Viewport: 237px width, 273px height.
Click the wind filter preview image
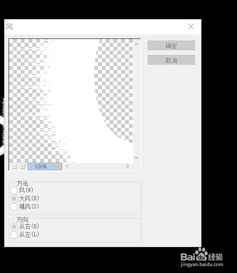coord(71,101)
